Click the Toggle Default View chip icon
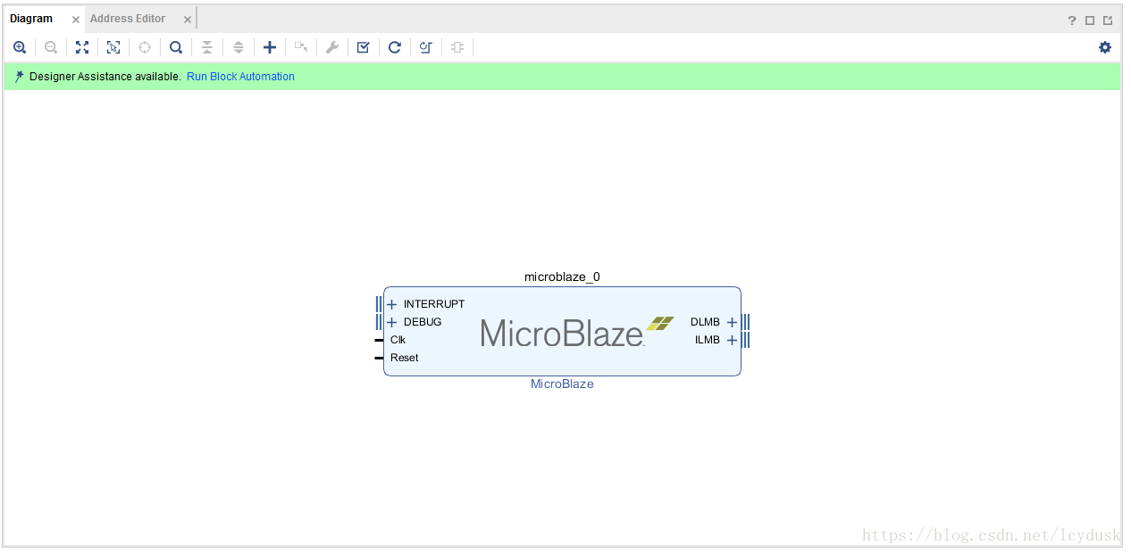 pos(457,47)
